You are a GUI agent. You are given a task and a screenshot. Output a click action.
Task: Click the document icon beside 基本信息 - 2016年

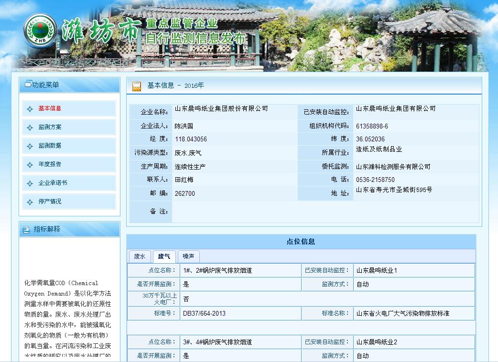point(136,86)
